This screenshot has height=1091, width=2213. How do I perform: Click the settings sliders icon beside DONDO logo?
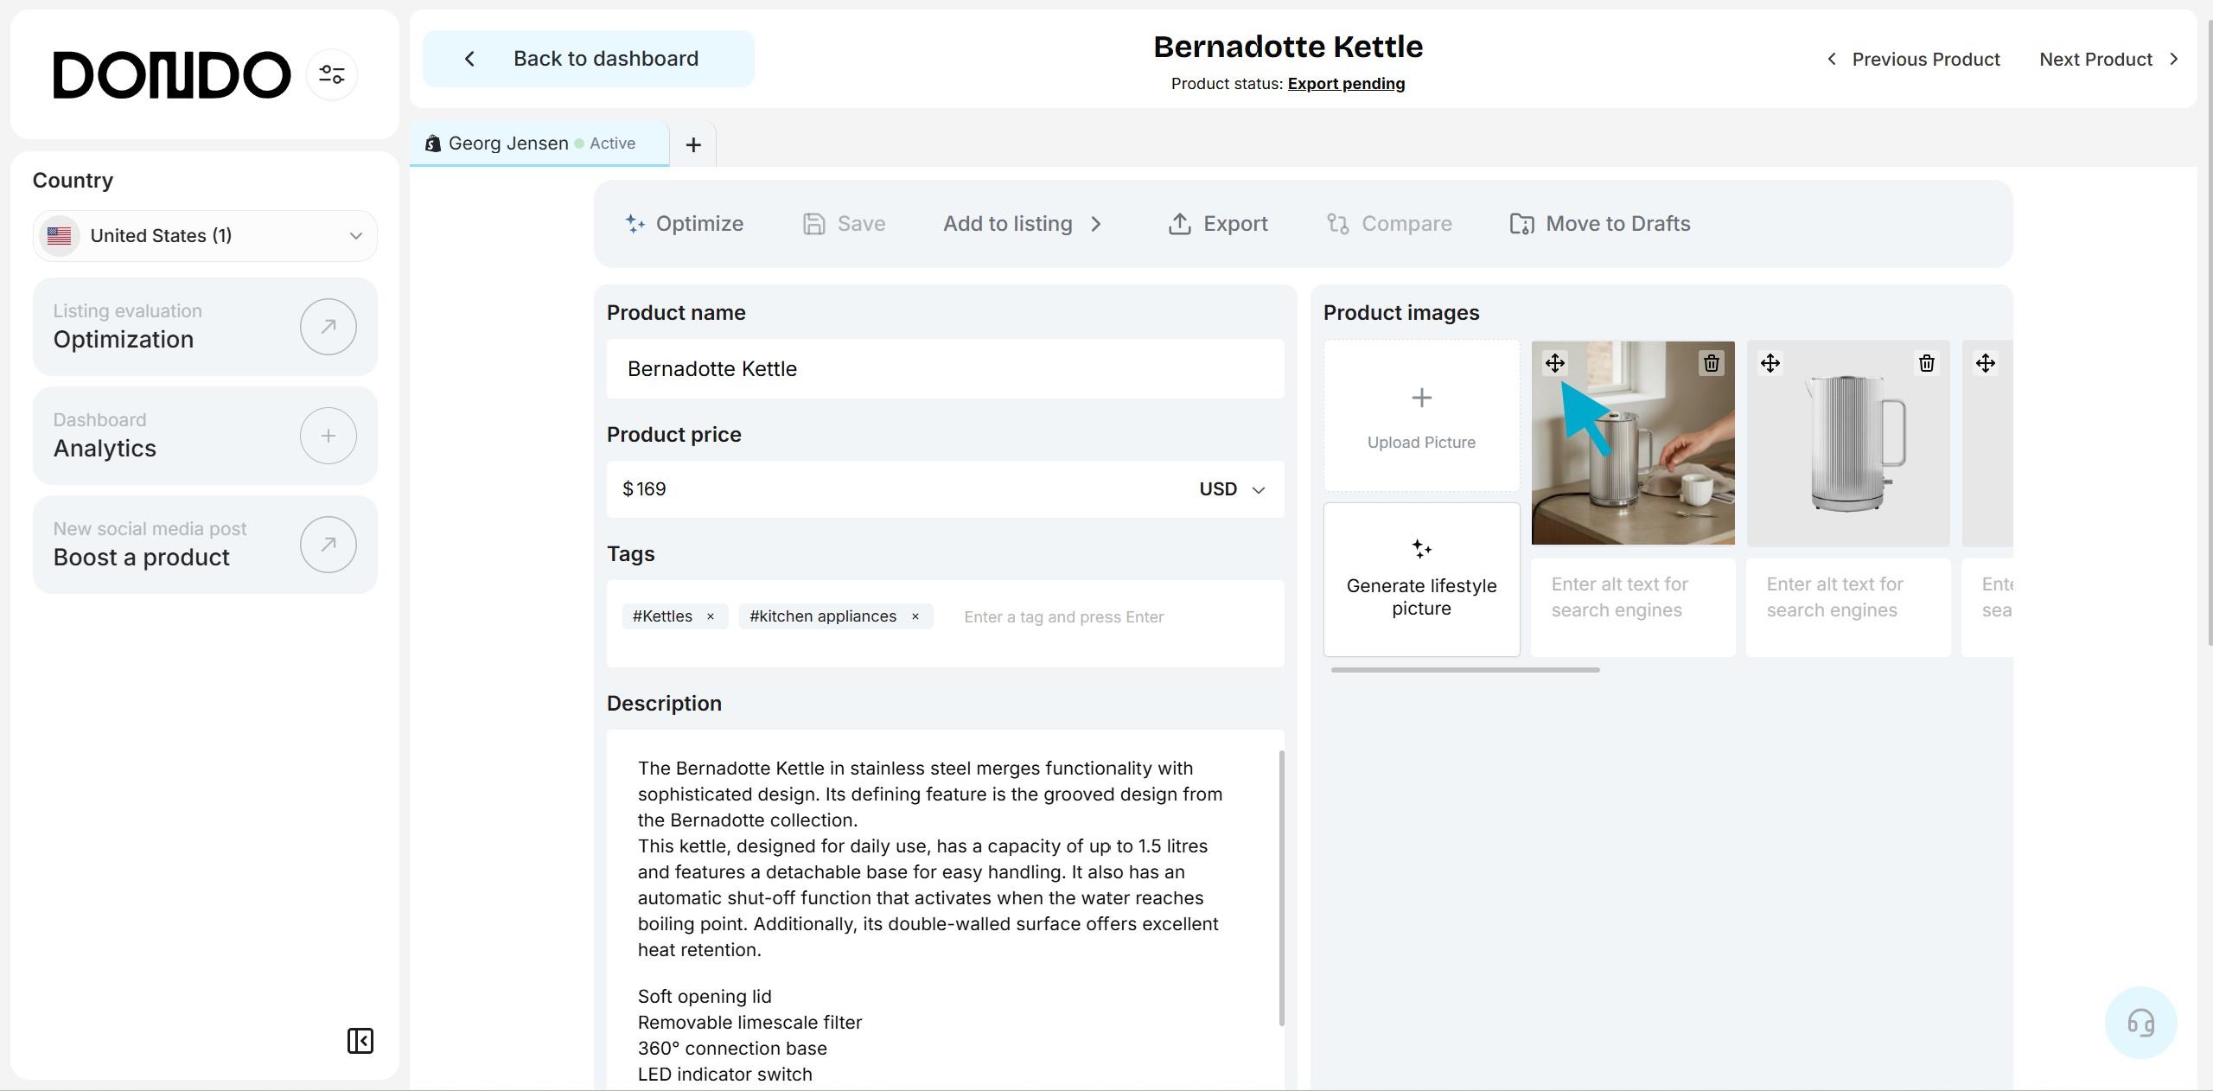coord(332,74)
